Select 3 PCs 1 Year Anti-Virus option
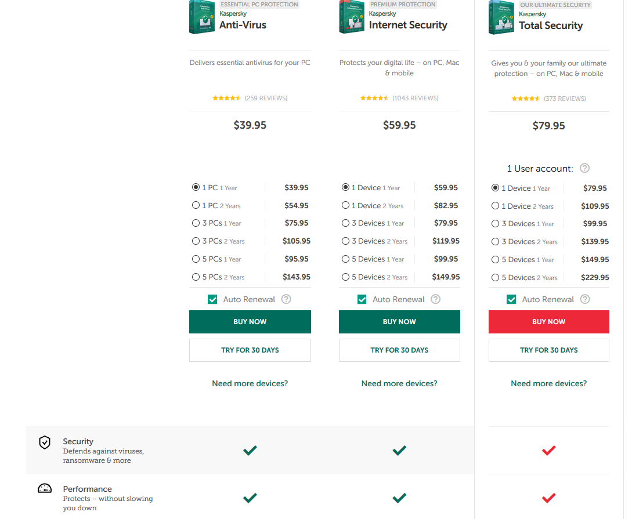Image resolution: width=632 pixels, height=519 pixels. point(196,223)
